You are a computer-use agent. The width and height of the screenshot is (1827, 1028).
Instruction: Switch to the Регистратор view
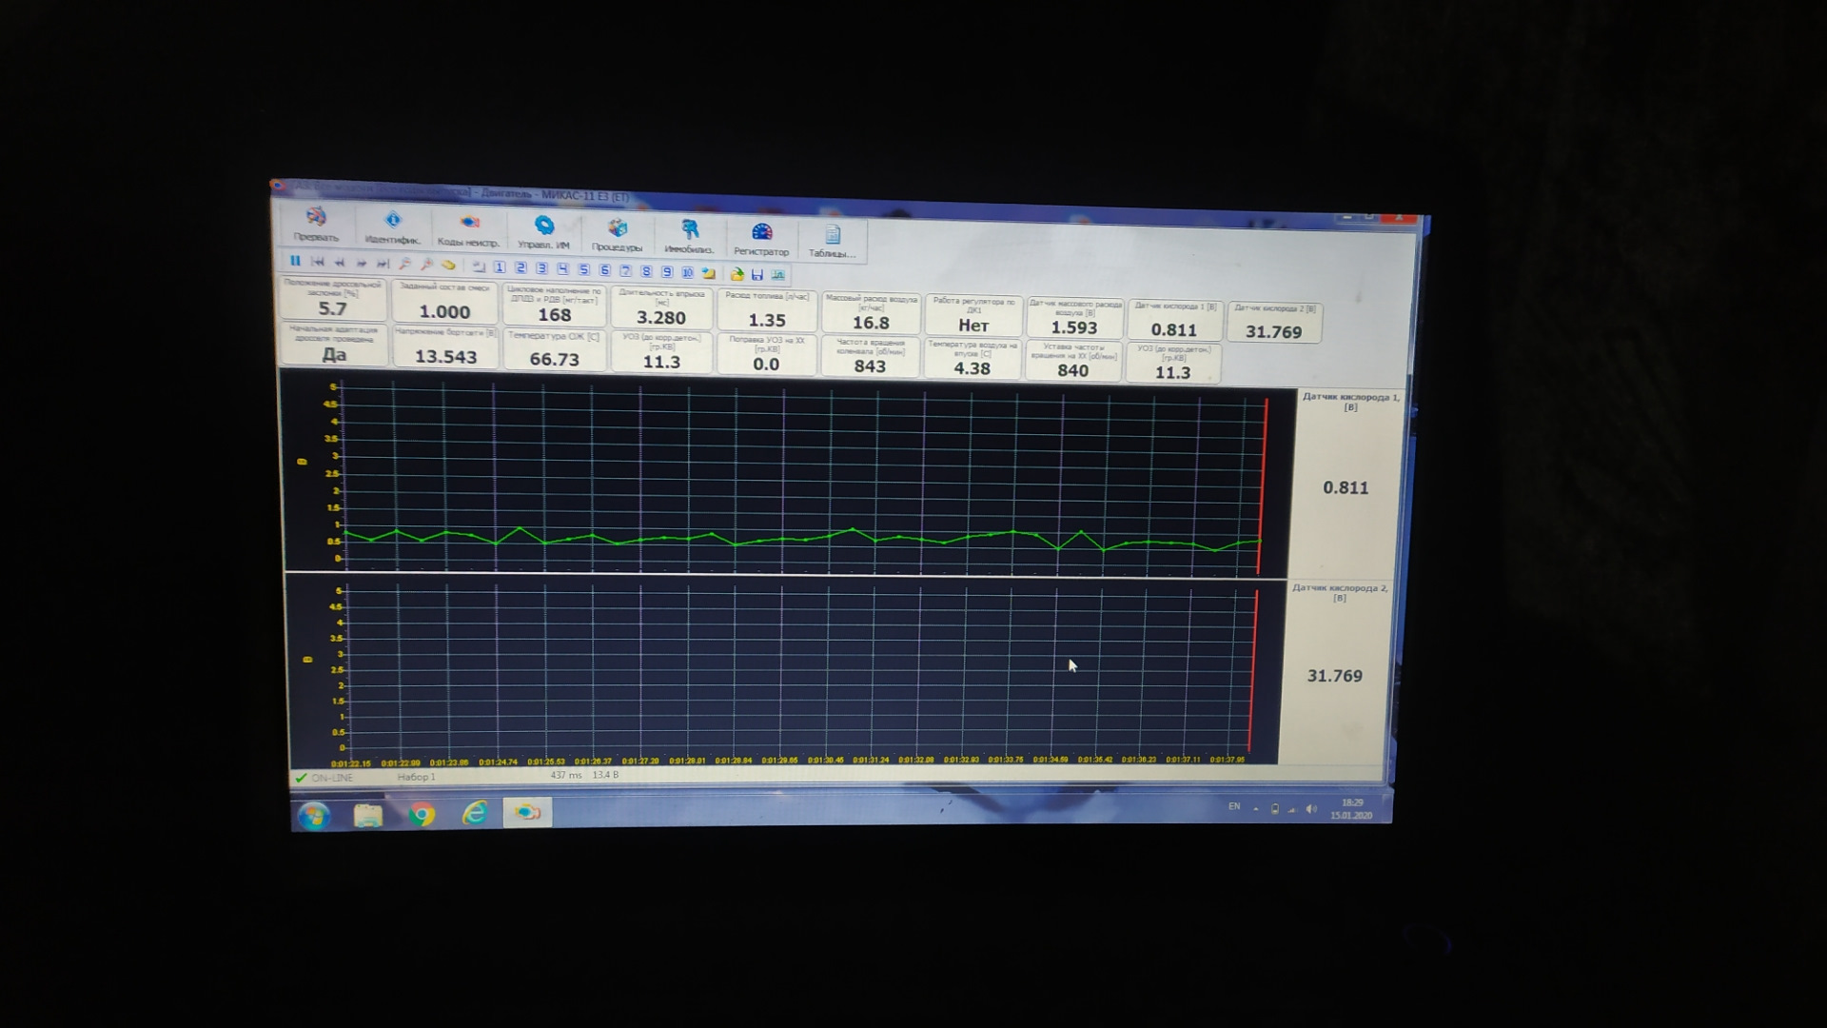761,239
